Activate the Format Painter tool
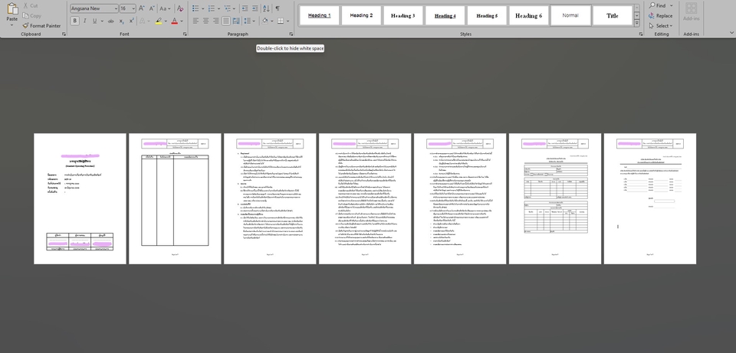Screen dimensions: 736x353 41,26
